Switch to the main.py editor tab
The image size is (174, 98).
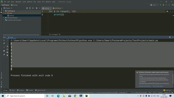coord(46,8)
